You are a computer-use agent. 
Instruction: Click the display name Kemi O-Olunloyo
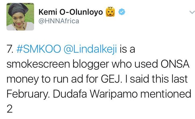pyautogui.click(x=71, y=12)
